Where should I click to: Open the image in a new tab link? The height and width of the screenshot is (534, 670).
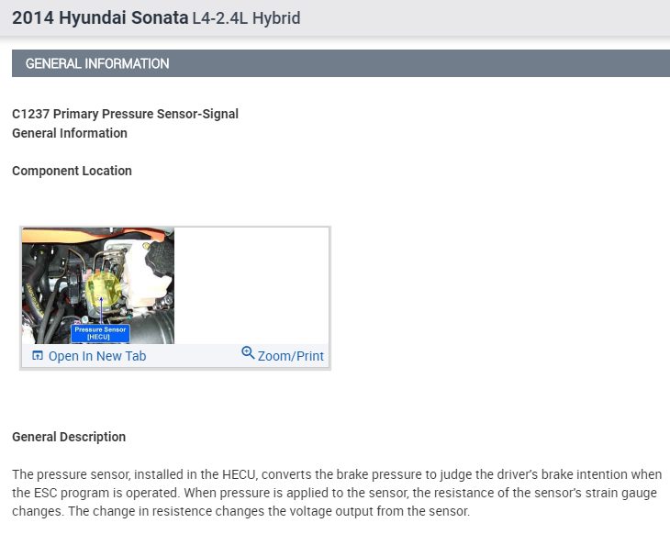(x=96, y=356)
